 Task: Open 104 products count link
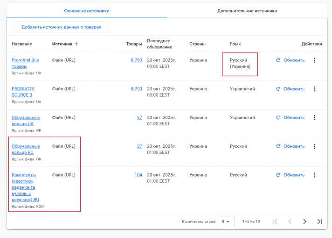coord(138,175)
